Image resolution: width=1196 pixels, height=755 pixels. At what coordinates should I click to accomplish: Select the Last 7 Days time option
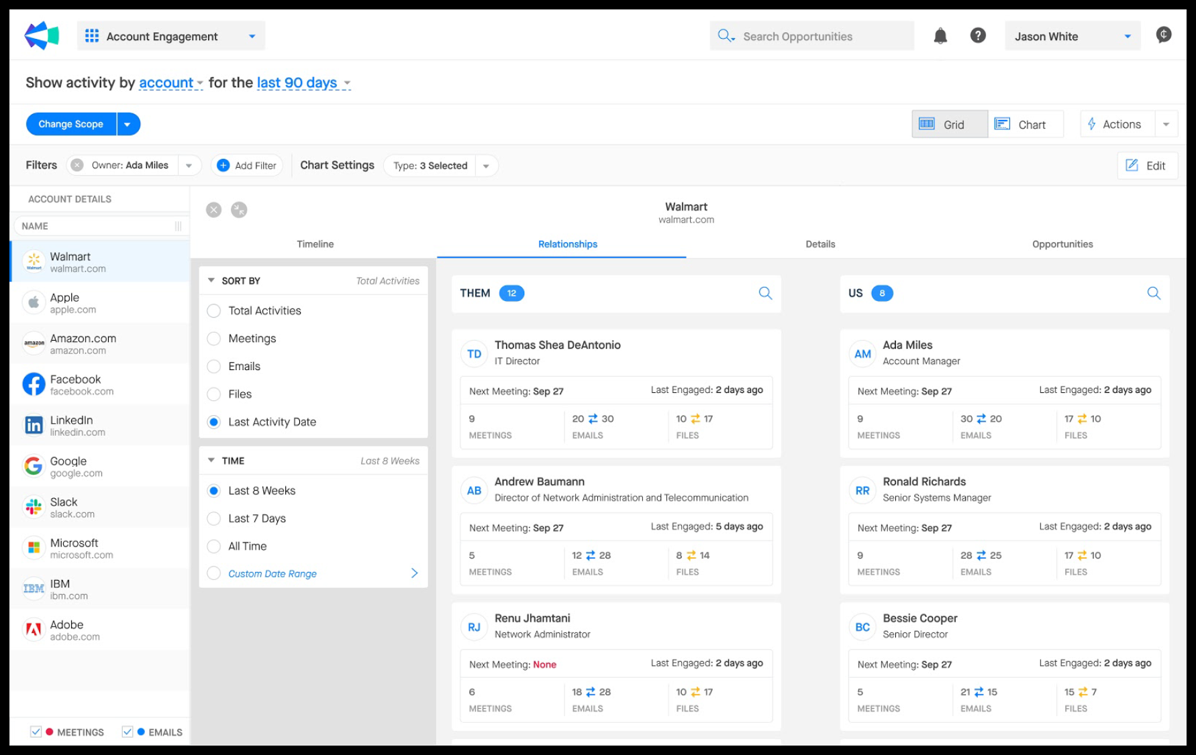[x=213, y=518]
